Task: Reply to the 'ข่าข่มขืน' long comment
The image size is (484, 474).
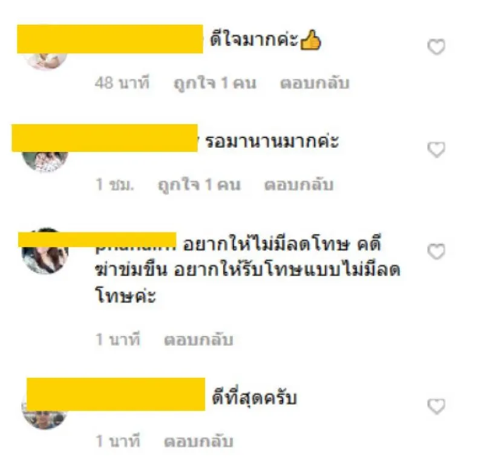Action: [198, 340]
